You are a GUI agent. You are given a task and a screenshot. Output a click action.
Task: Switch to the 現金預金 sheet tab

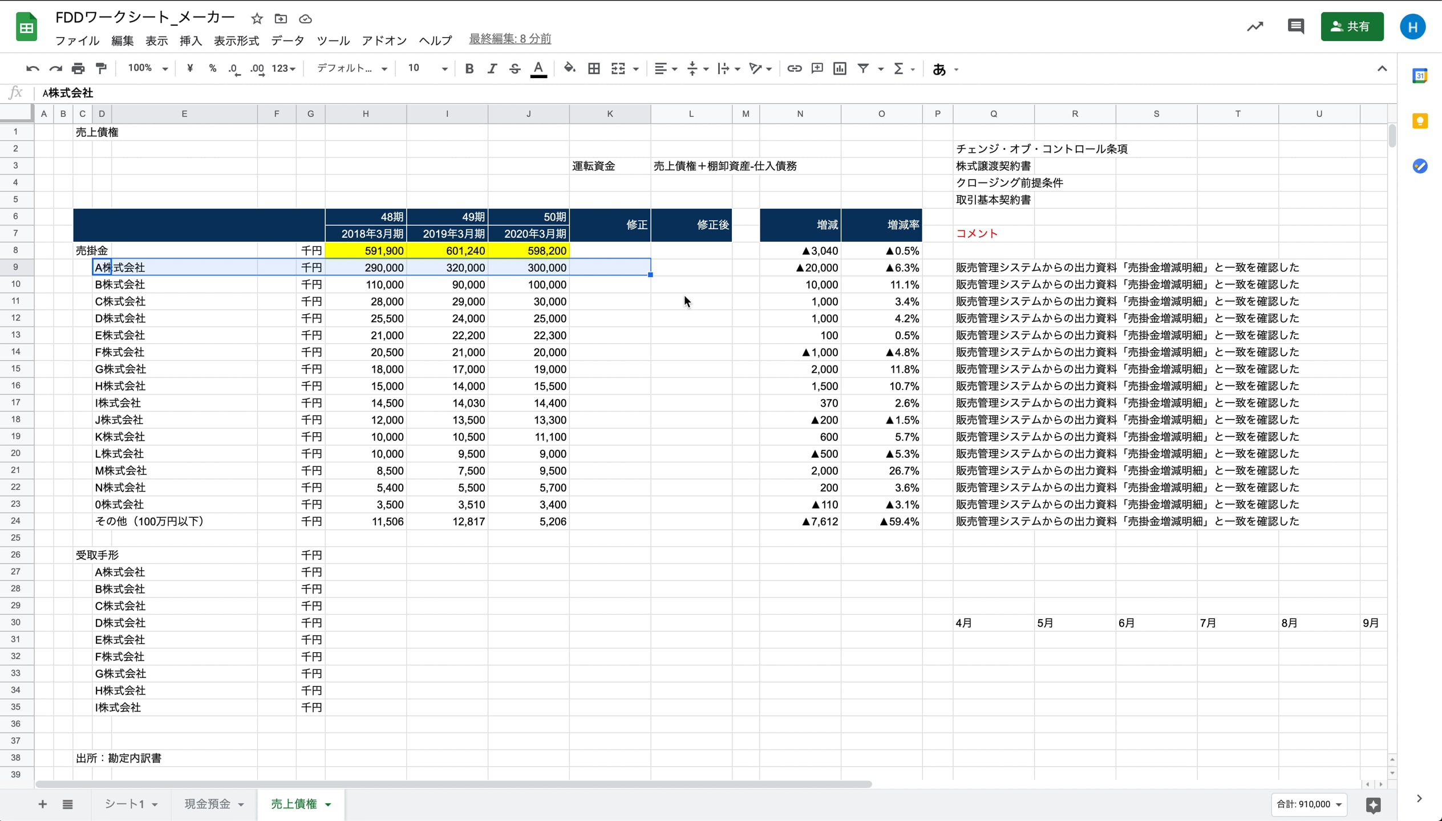click(206, 804)
